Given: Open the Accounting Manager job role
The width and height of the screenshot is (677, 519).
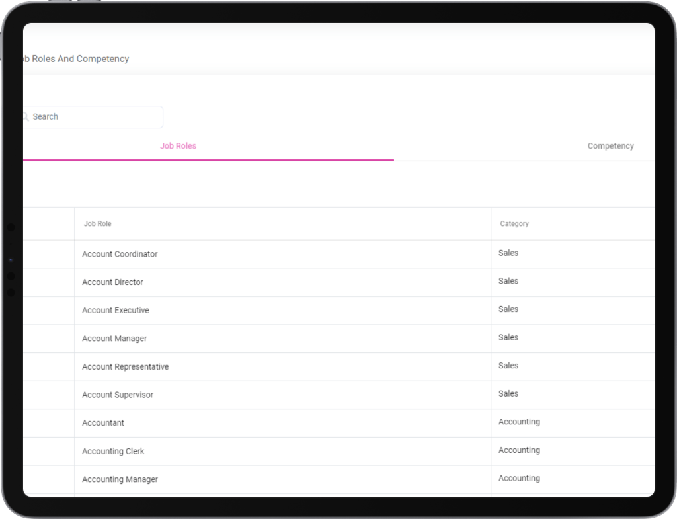Looking at the screenshot, I should click(x=120, y=479).
